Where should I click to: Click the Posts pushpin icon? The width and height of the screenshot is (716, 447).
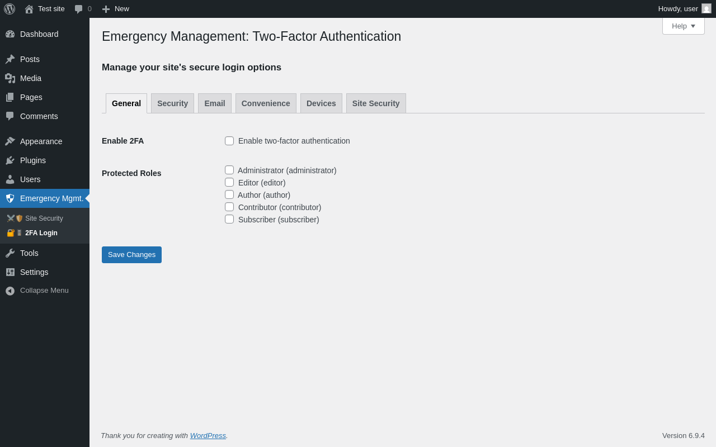tap(10, 59)
